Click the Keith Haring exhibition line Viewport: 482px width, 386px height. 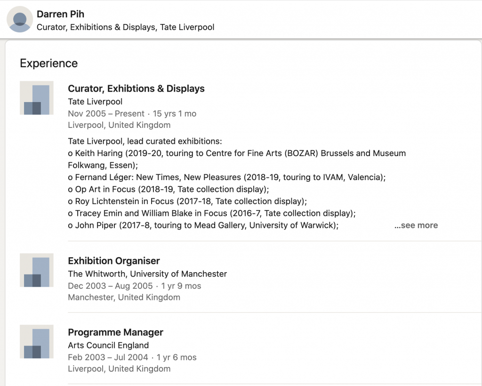coord(237,159)
